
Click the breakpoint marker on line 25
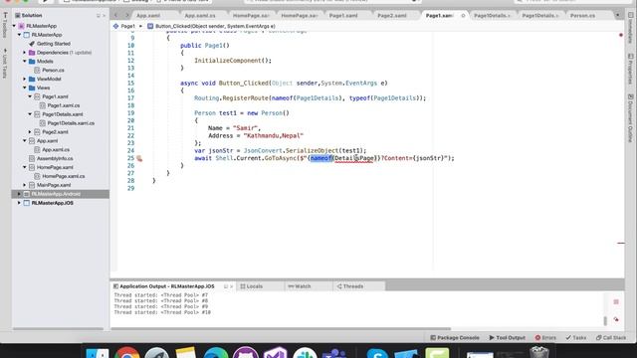tap(139, 158)
